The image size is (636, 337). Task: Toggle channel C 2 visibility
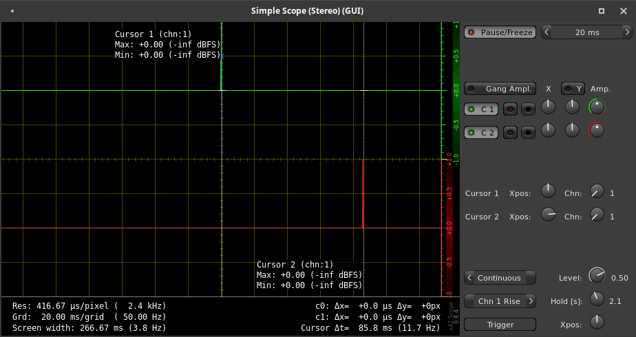pos(481,133)
